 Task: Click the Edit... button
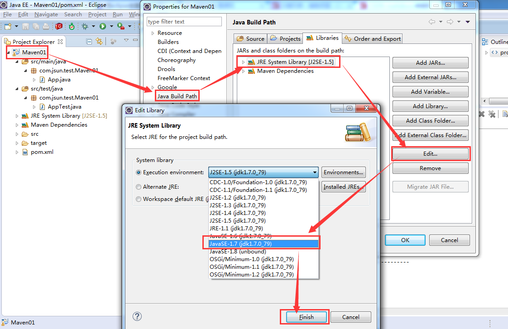point(430,154)
